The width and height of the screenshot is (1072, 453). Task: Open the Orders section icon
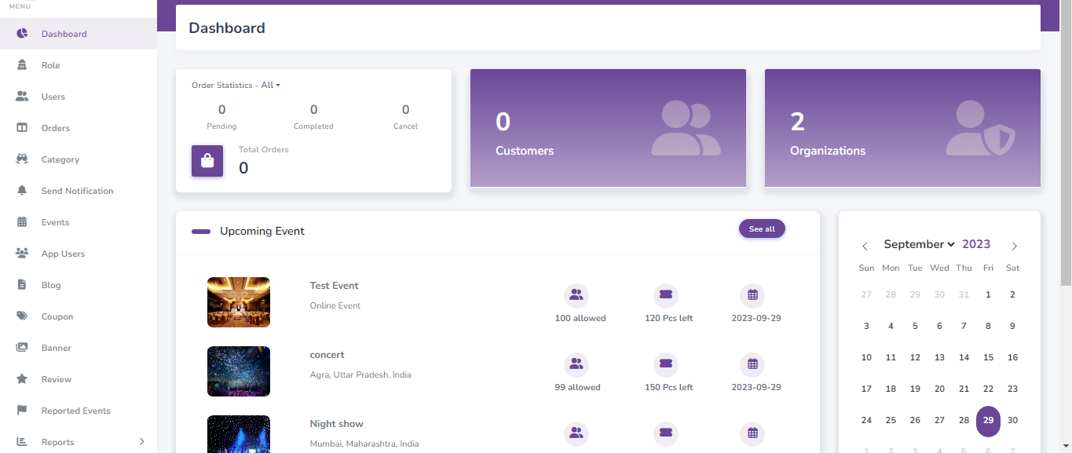pos(22,127)
